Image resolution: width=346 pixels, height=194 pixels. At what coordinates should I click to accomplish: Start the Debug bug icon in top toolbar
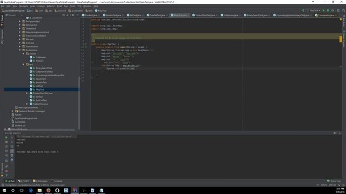pyautogui.click(x=328, y=11)
